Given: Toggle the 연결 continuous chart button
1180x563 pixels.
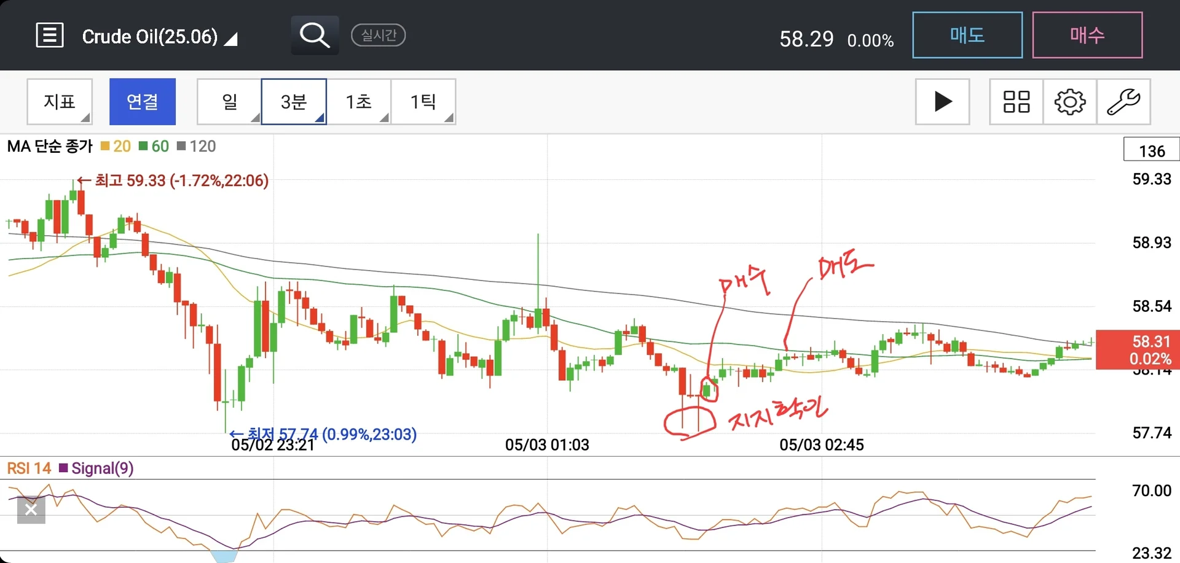Looking at the screenshot, I should (143, 102).
